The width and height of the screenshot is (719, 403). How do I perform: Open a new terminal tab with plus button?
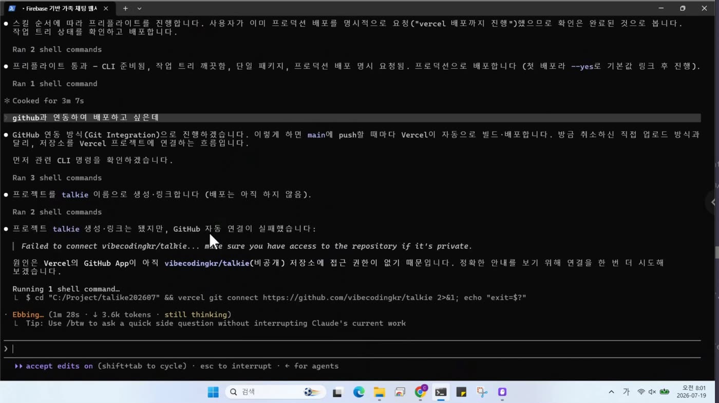[125, 8]
